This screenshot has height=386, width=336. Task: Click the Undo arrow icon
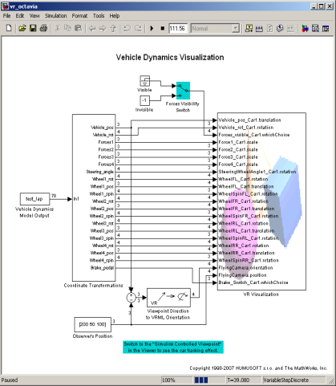click(128, 28)
